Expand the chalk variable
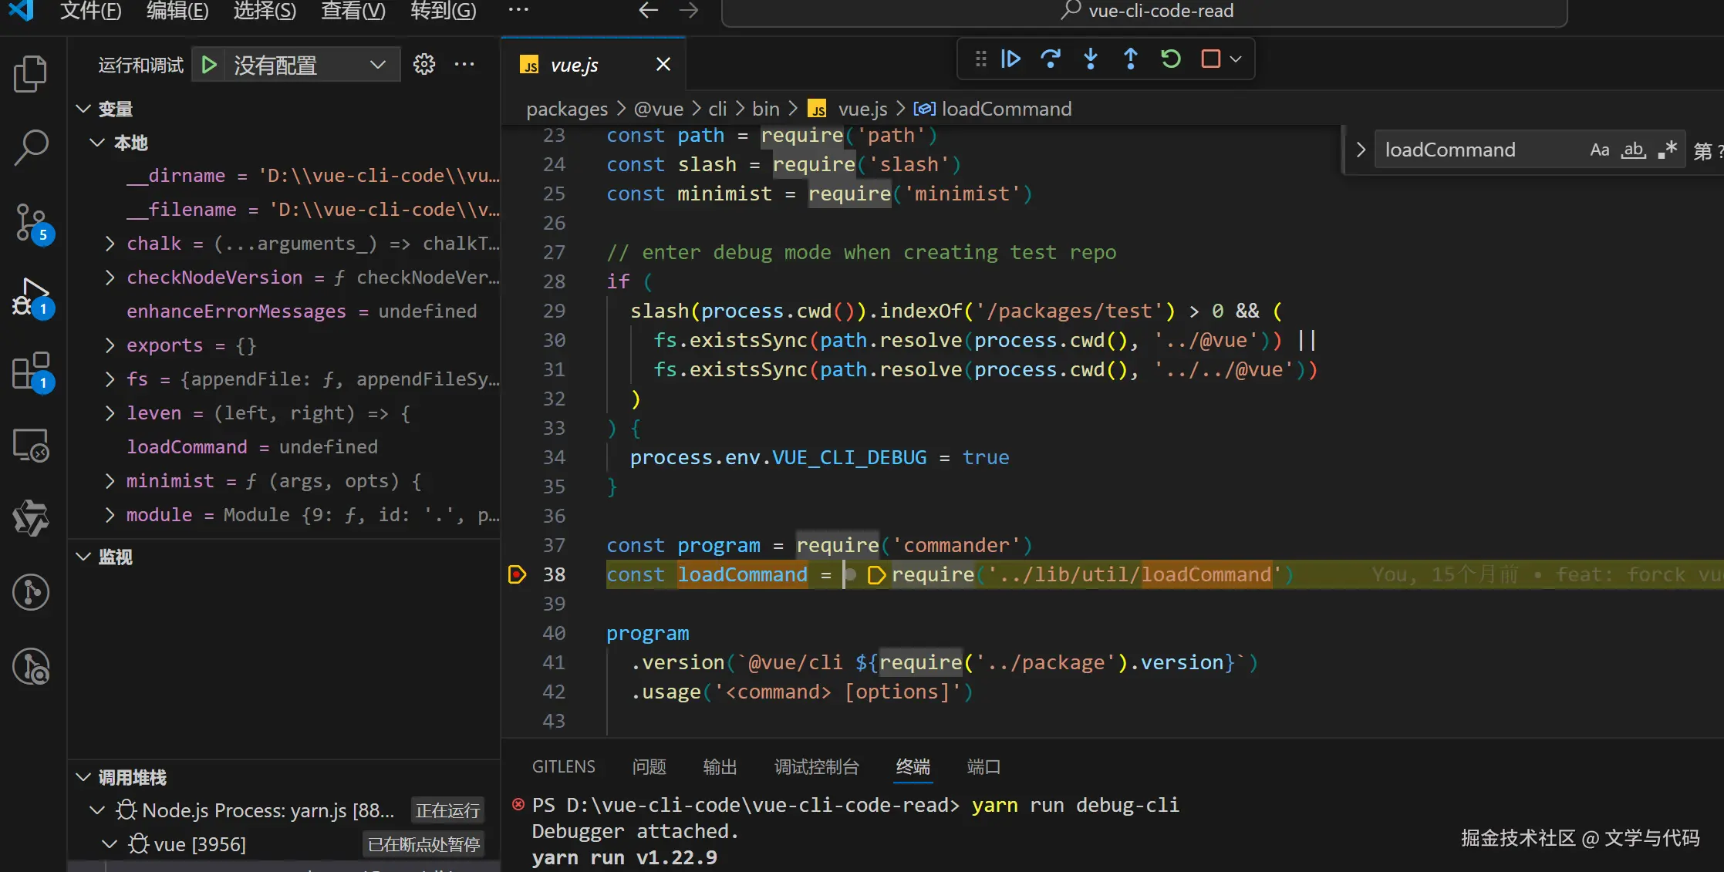This screenshot has width=1724, height=872. pyautogui.click(x=110, y=244)
